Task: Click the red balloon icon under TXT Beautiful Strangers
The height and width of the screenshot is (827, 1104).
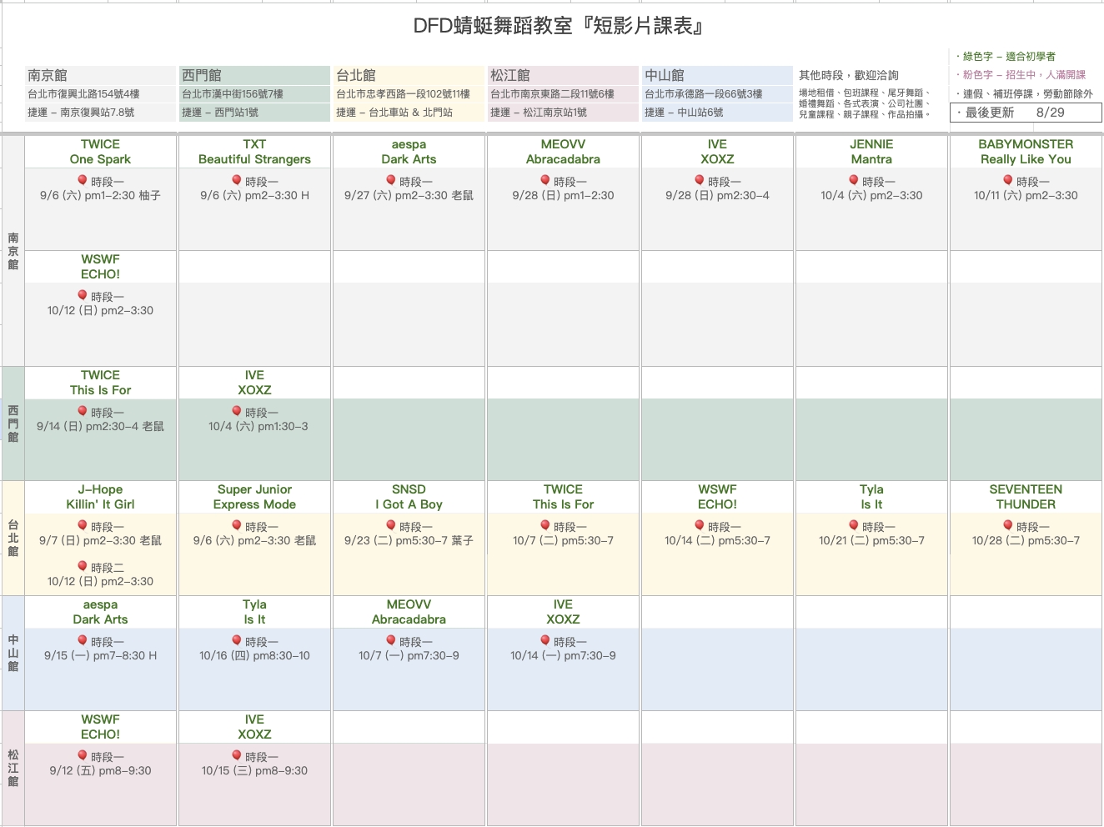Action: click(x=237, y=180)
